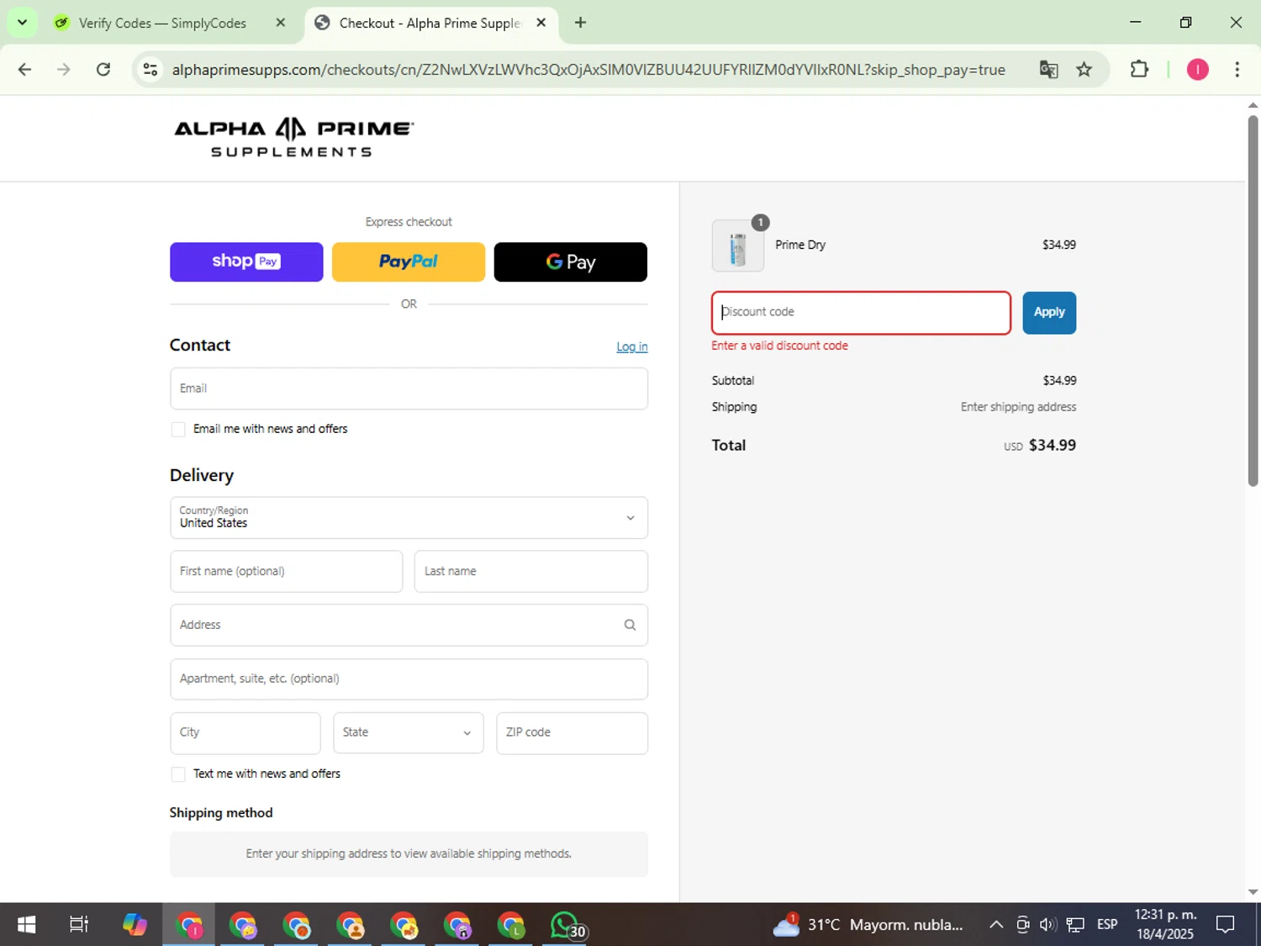Image resolution: width=1261 pixels, height=946 pixels.
Task: Close the Verify Codes SimplyCodes tab
Action: click(x=281, y=23)
